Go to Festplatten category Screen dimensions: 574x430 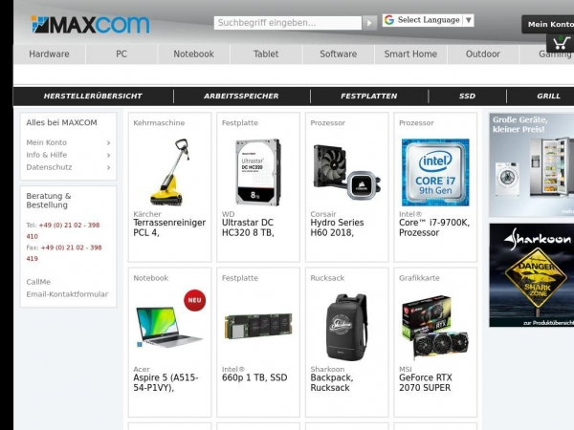368,97
